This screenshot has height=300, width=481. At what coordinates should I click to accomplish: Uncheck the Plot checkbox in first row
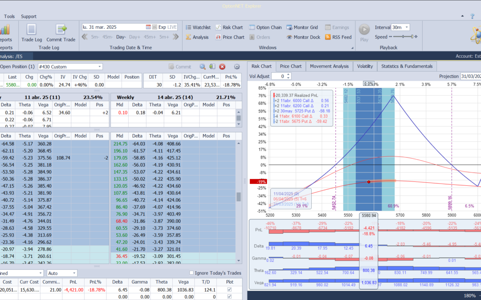230,290
